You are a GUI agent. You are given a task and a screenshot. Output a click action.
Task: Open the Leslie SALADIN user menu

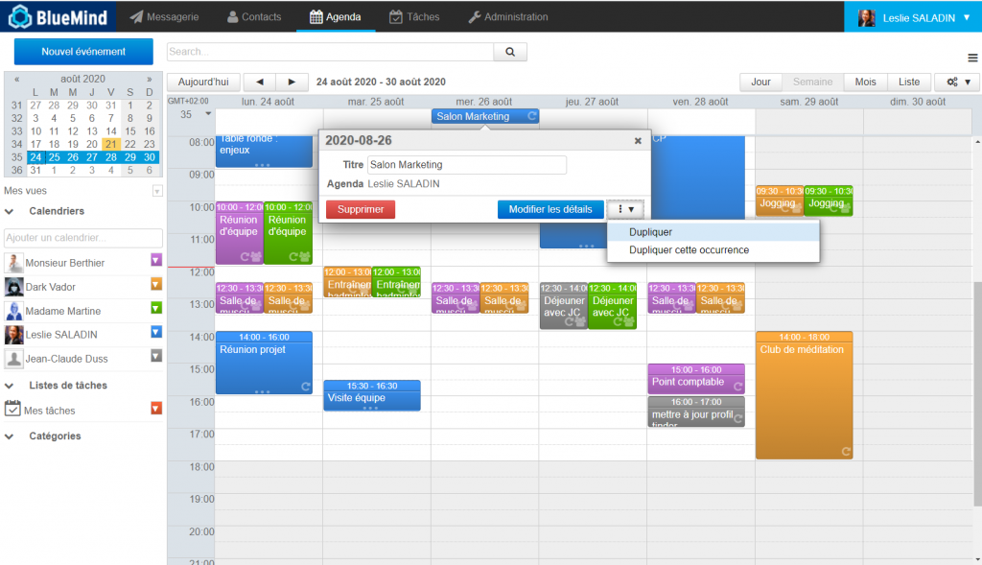[912, 17]
